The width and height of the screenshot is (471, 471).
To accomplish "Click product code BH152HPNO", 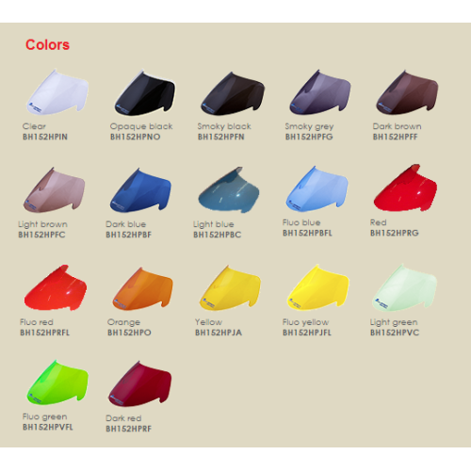I will pos(135,137).
